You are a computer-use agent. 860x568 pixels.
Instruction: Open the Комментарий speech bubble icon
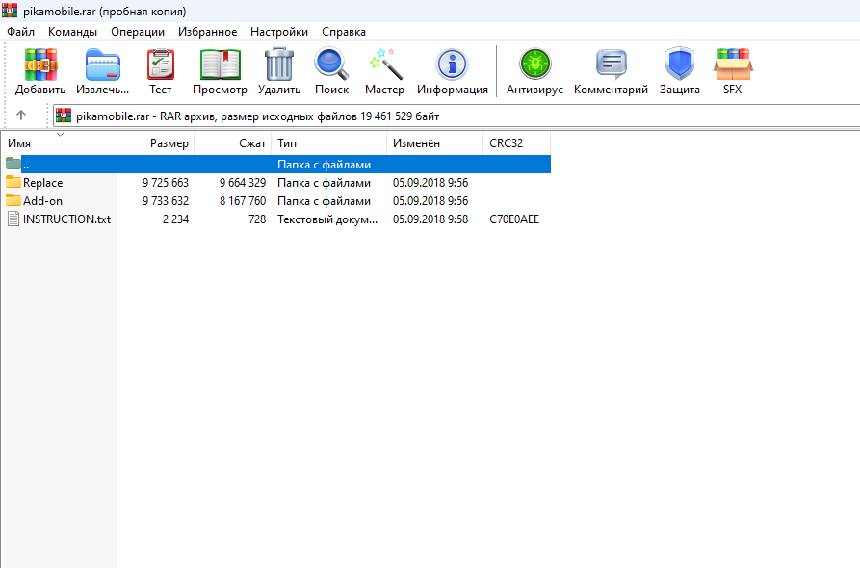pos(611,65)
